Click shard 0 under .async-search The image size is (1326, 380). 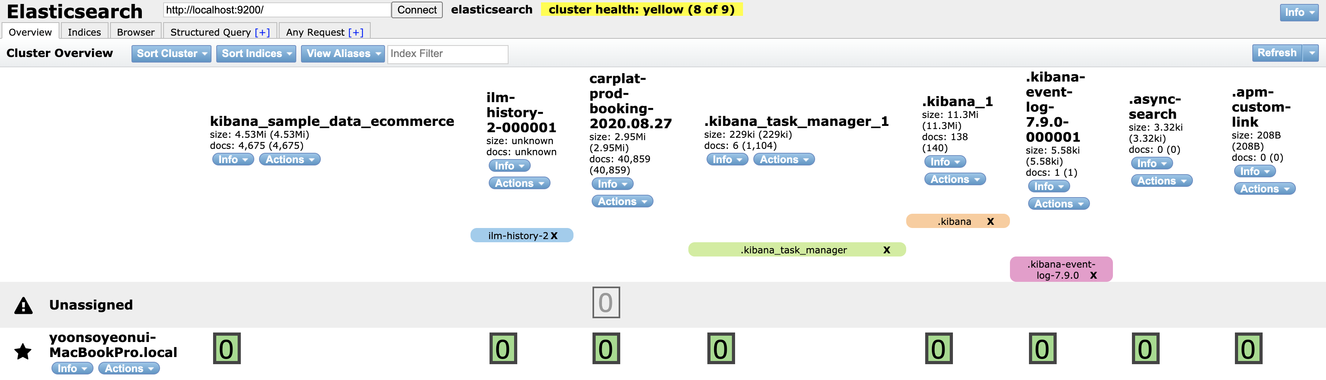[1145, 349]
